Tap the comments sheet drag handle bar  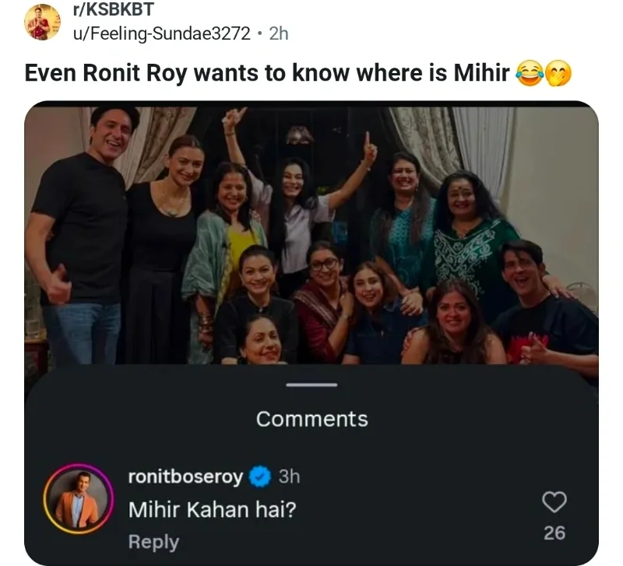(x=311, y=384)
